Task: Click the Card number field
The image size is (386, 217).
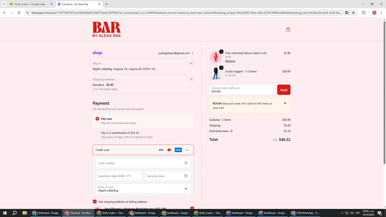Action: [x=143, y=163]
